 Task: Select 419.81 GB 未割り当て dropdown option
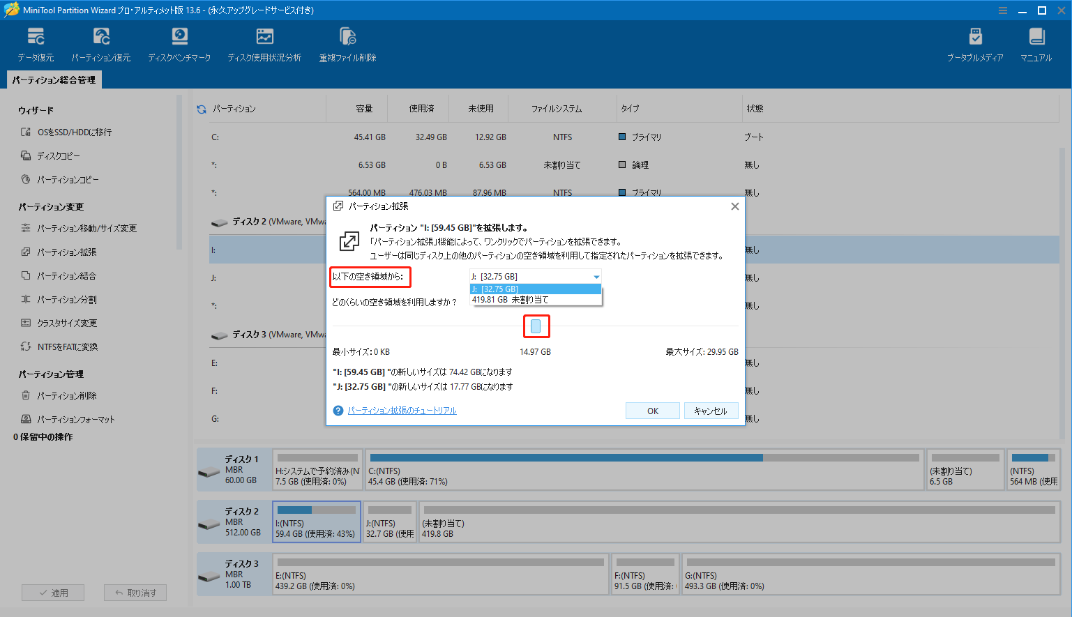click(x=535, y=300)
